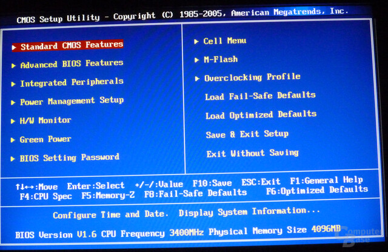388x252 pixels.
Task: Choose Load Optimized Defaults
Action: (x=261, y=115)
